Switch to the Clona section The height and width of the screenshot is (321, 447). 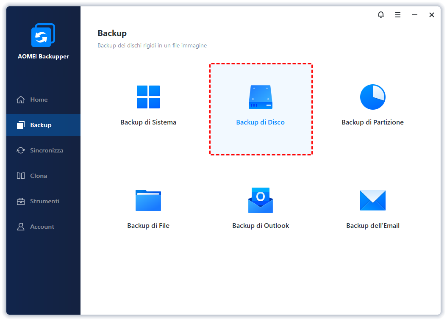[x=38, y=176]
